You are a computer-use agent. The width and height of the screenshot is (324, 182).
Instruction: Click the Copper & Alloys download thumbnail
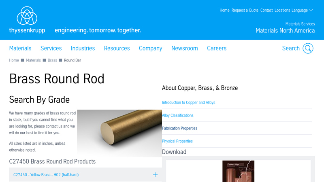pos(238,171)
